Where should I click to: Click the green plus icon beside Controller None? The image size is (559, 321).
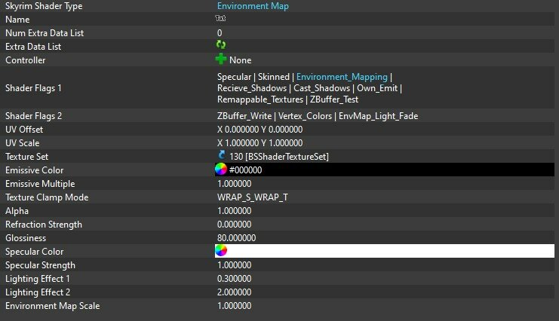tap(221, 59)
